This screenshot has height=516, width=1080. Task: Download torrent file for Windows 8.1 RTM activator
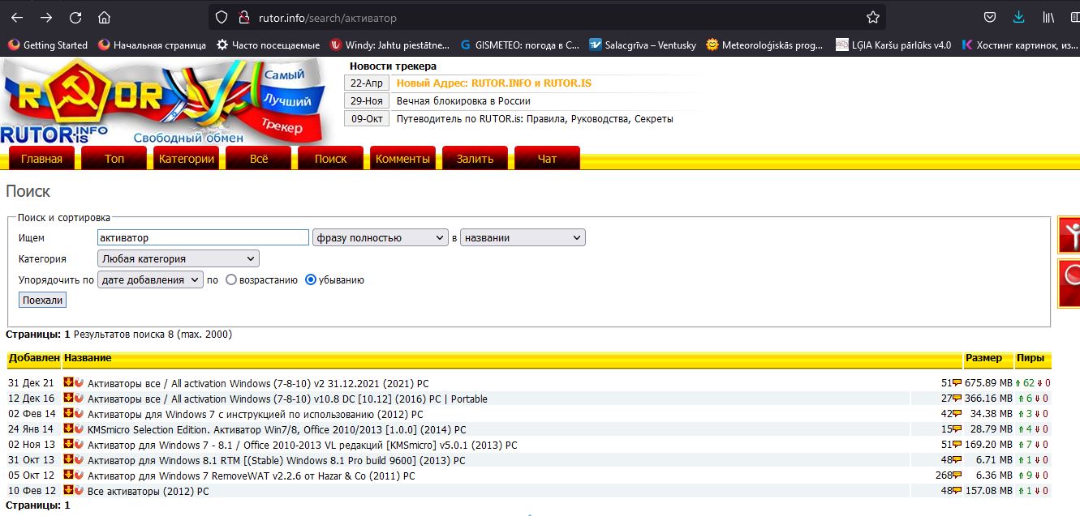tap(69, 459)
